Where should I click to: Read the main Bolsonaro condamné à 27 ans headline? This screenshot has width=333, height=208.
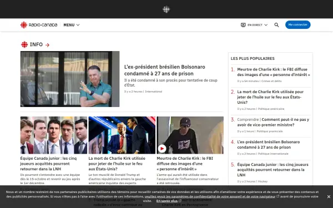tap(165, 70)
